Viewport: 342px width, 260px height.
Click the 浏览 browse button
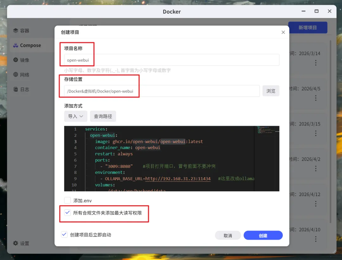coord(271,91)
